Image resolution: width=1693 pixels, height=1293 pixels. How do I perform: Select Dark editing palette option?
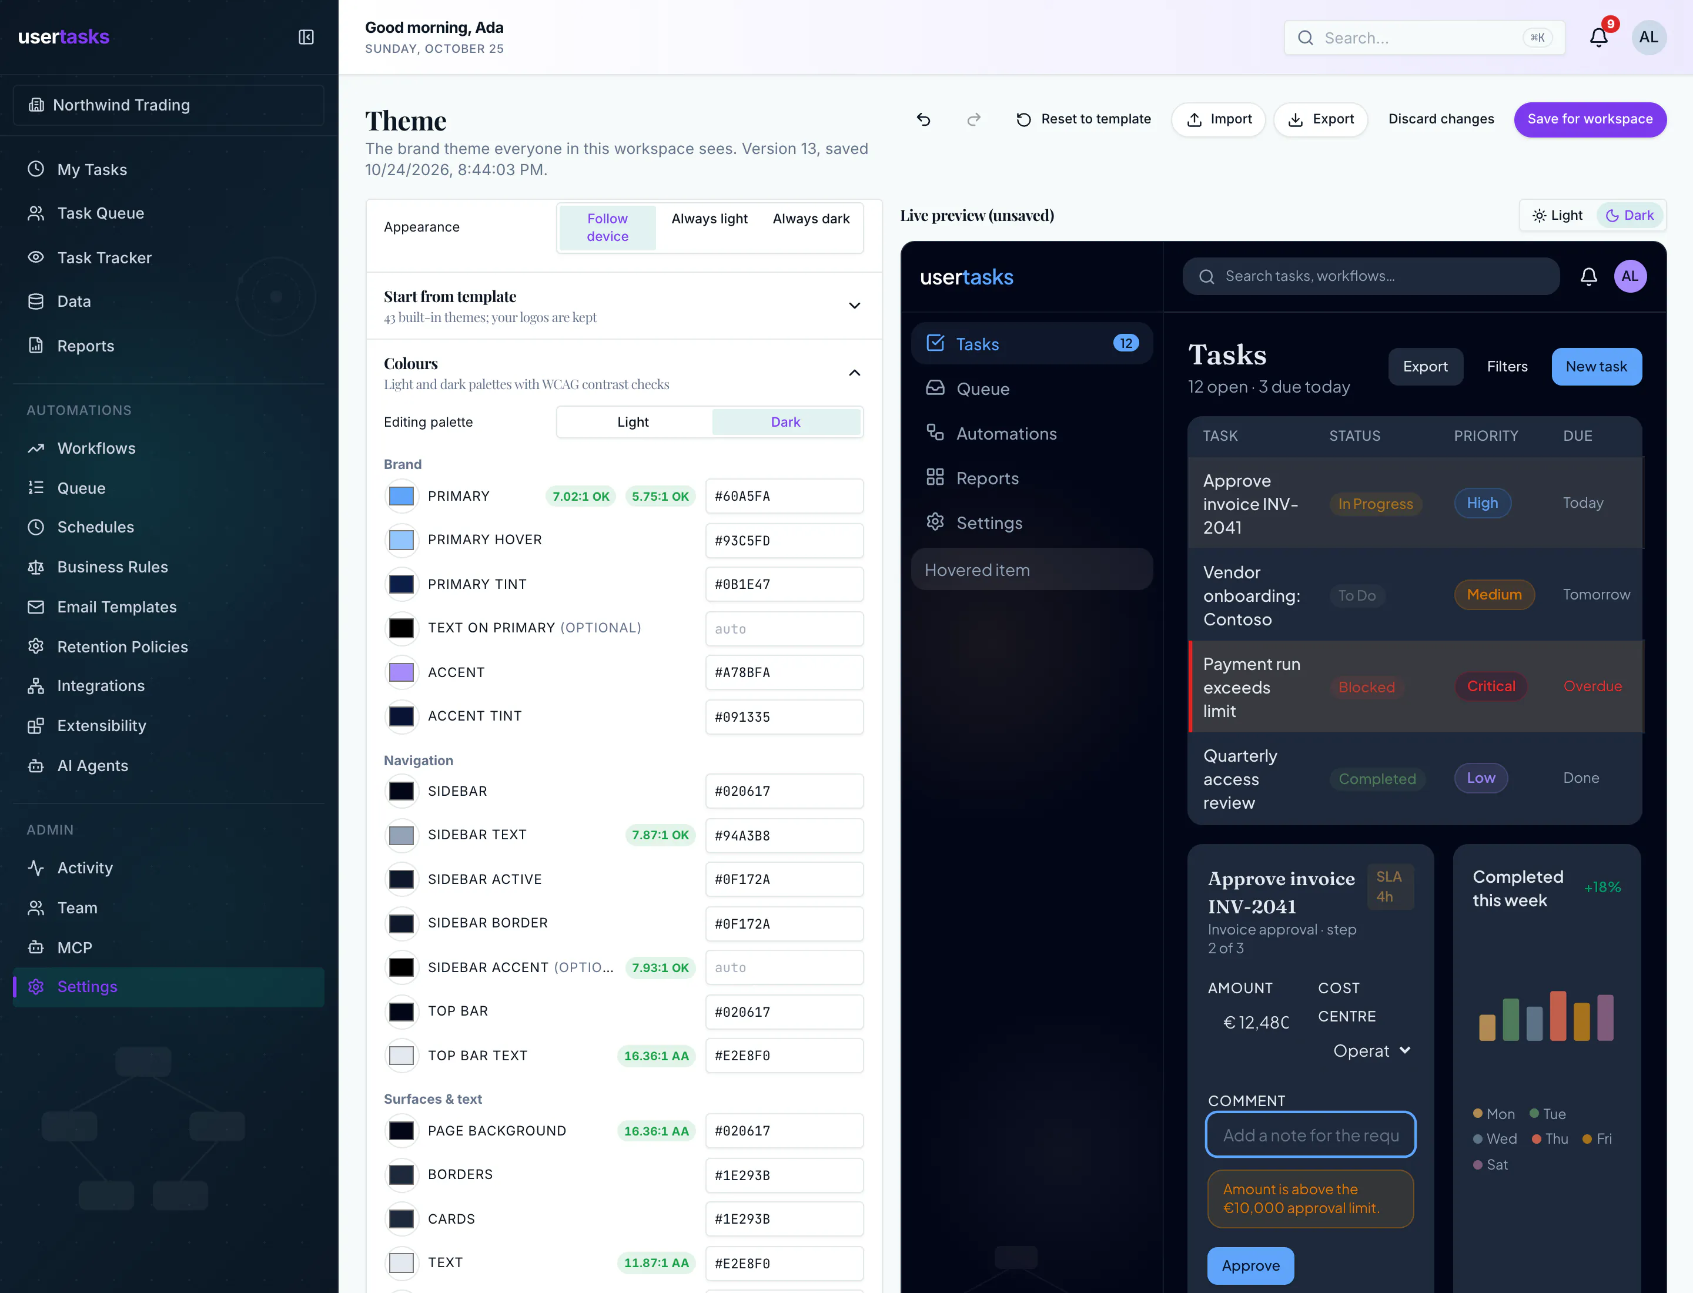coord(785,422)
